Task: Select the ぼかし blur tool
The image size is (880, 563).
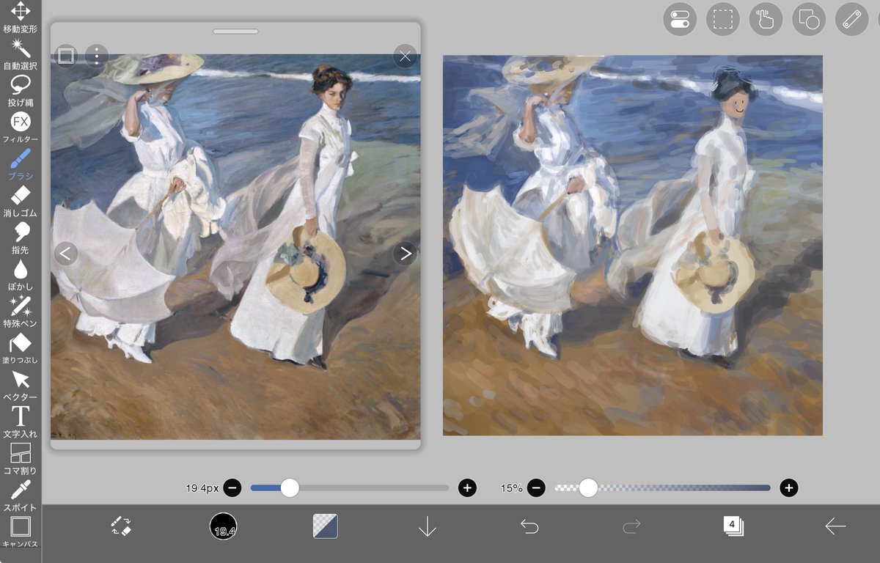Action: (20, 275)
